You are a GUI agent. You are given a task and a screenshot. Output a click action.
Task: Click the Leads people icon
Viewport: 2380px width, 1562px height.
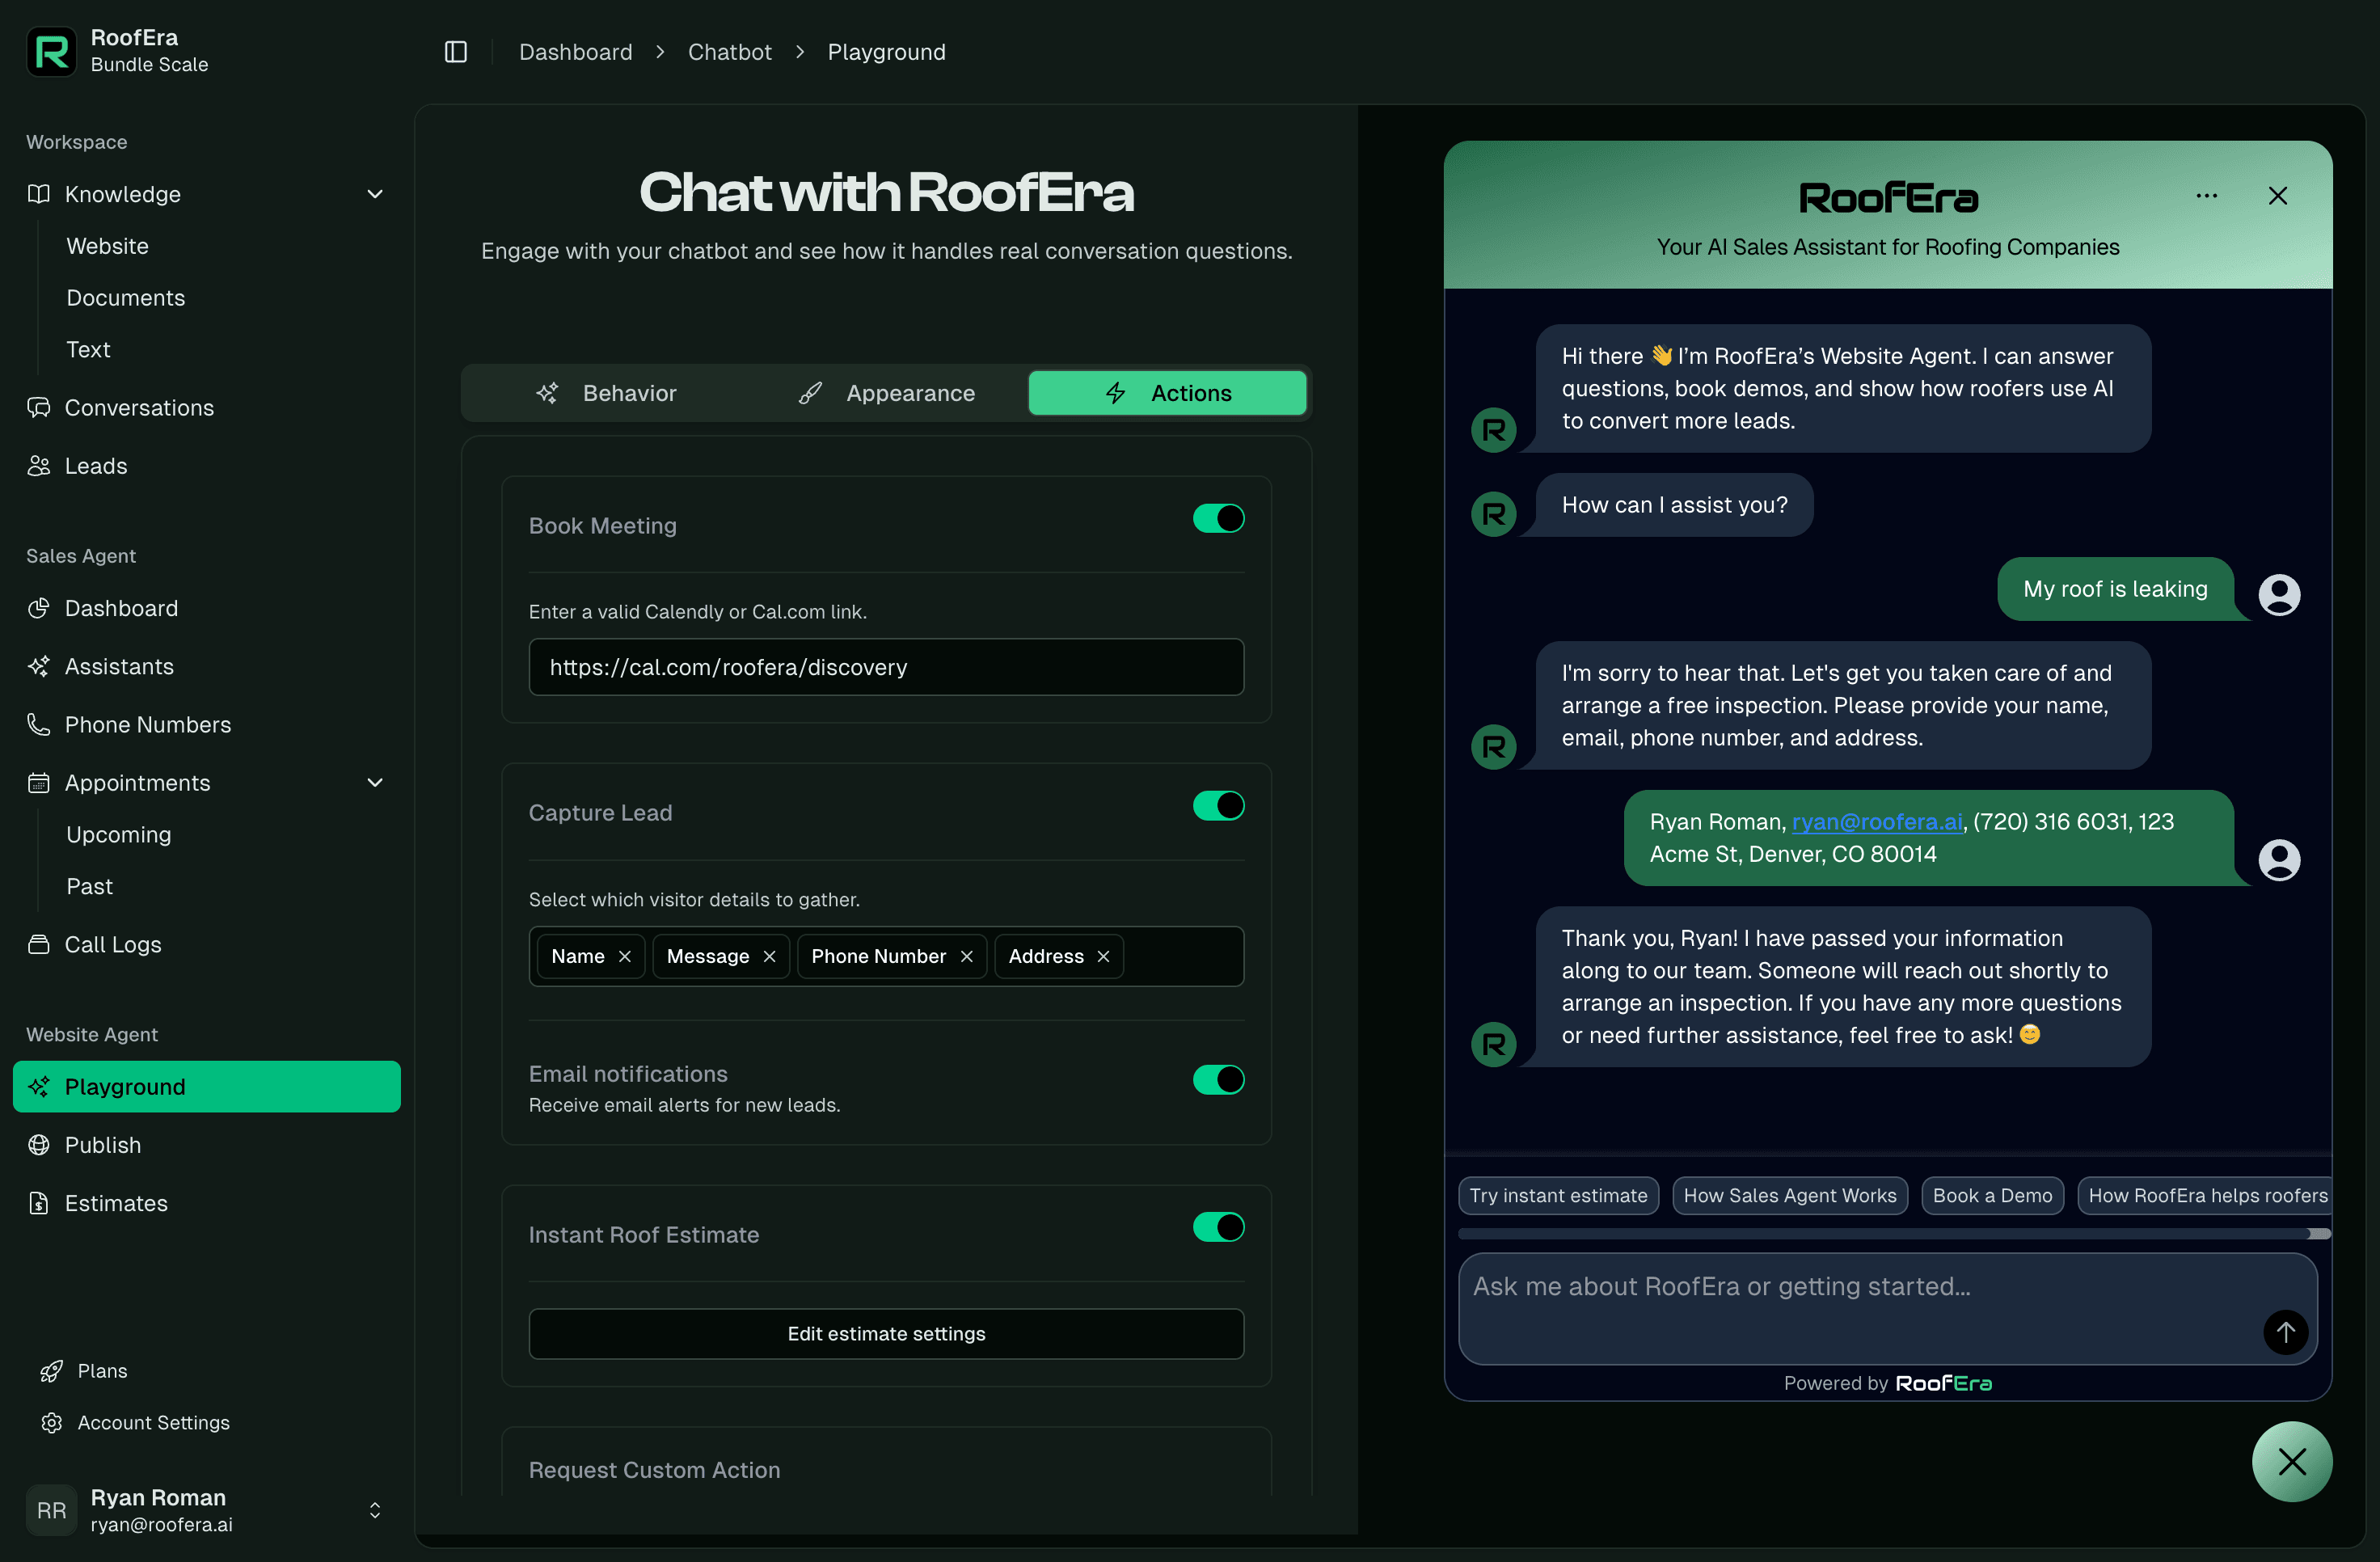click(38, 465)
